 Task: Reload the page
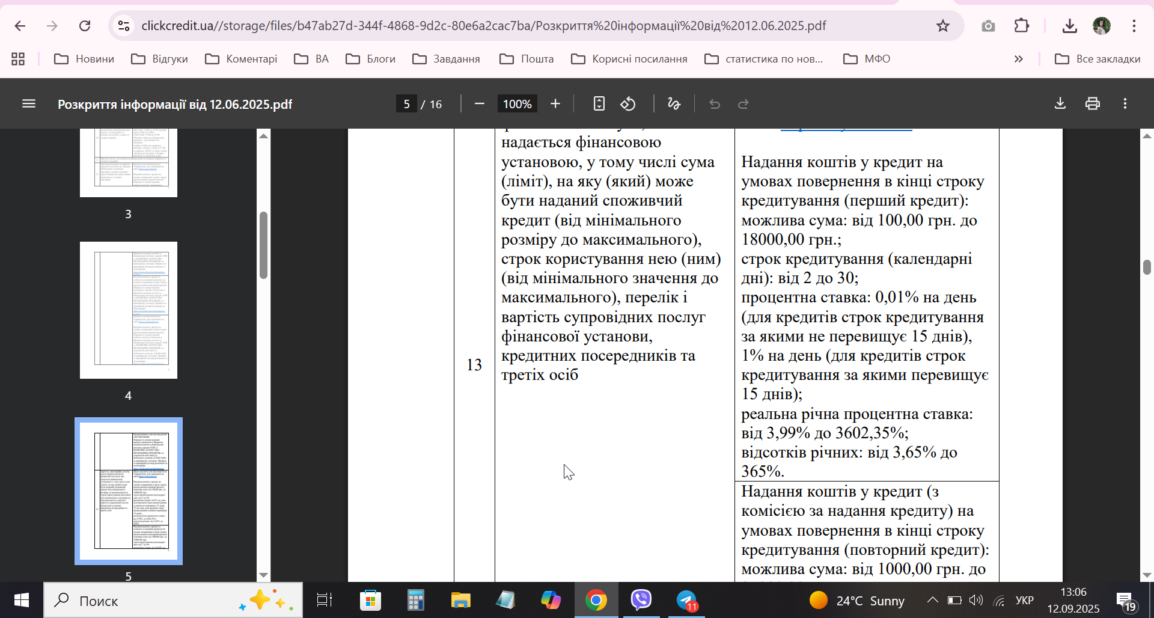point(85,26)
